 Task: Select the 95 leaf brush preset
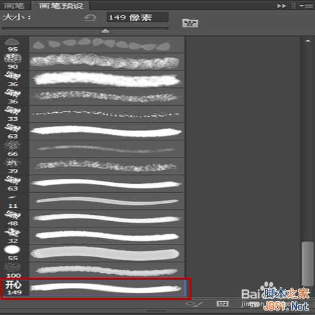point(93,45)
